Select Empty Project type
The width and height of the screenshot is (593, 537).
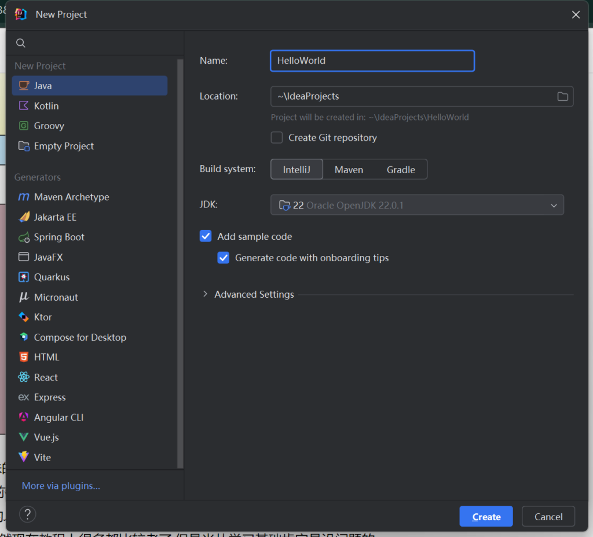90,146
